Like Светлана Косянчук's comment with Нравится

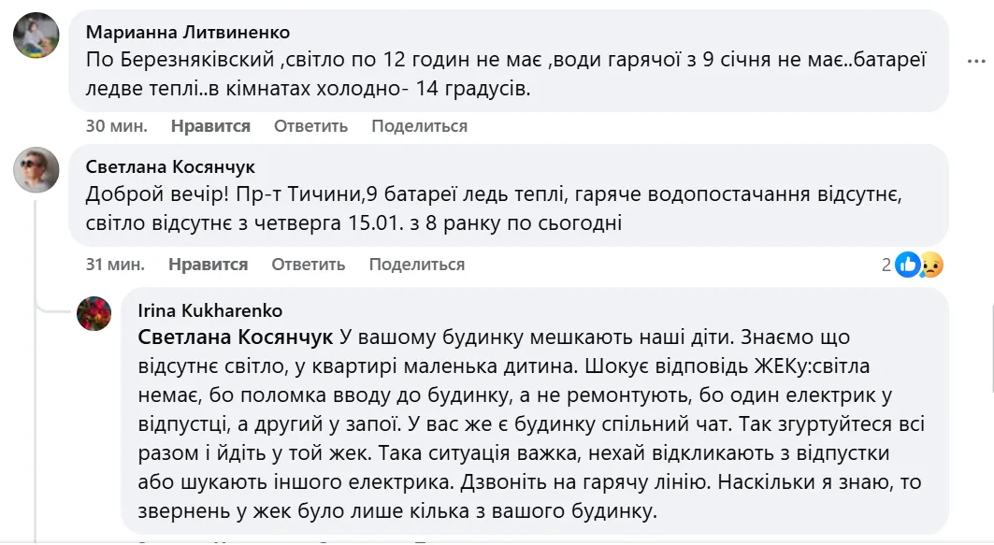[x=208, y=265]
